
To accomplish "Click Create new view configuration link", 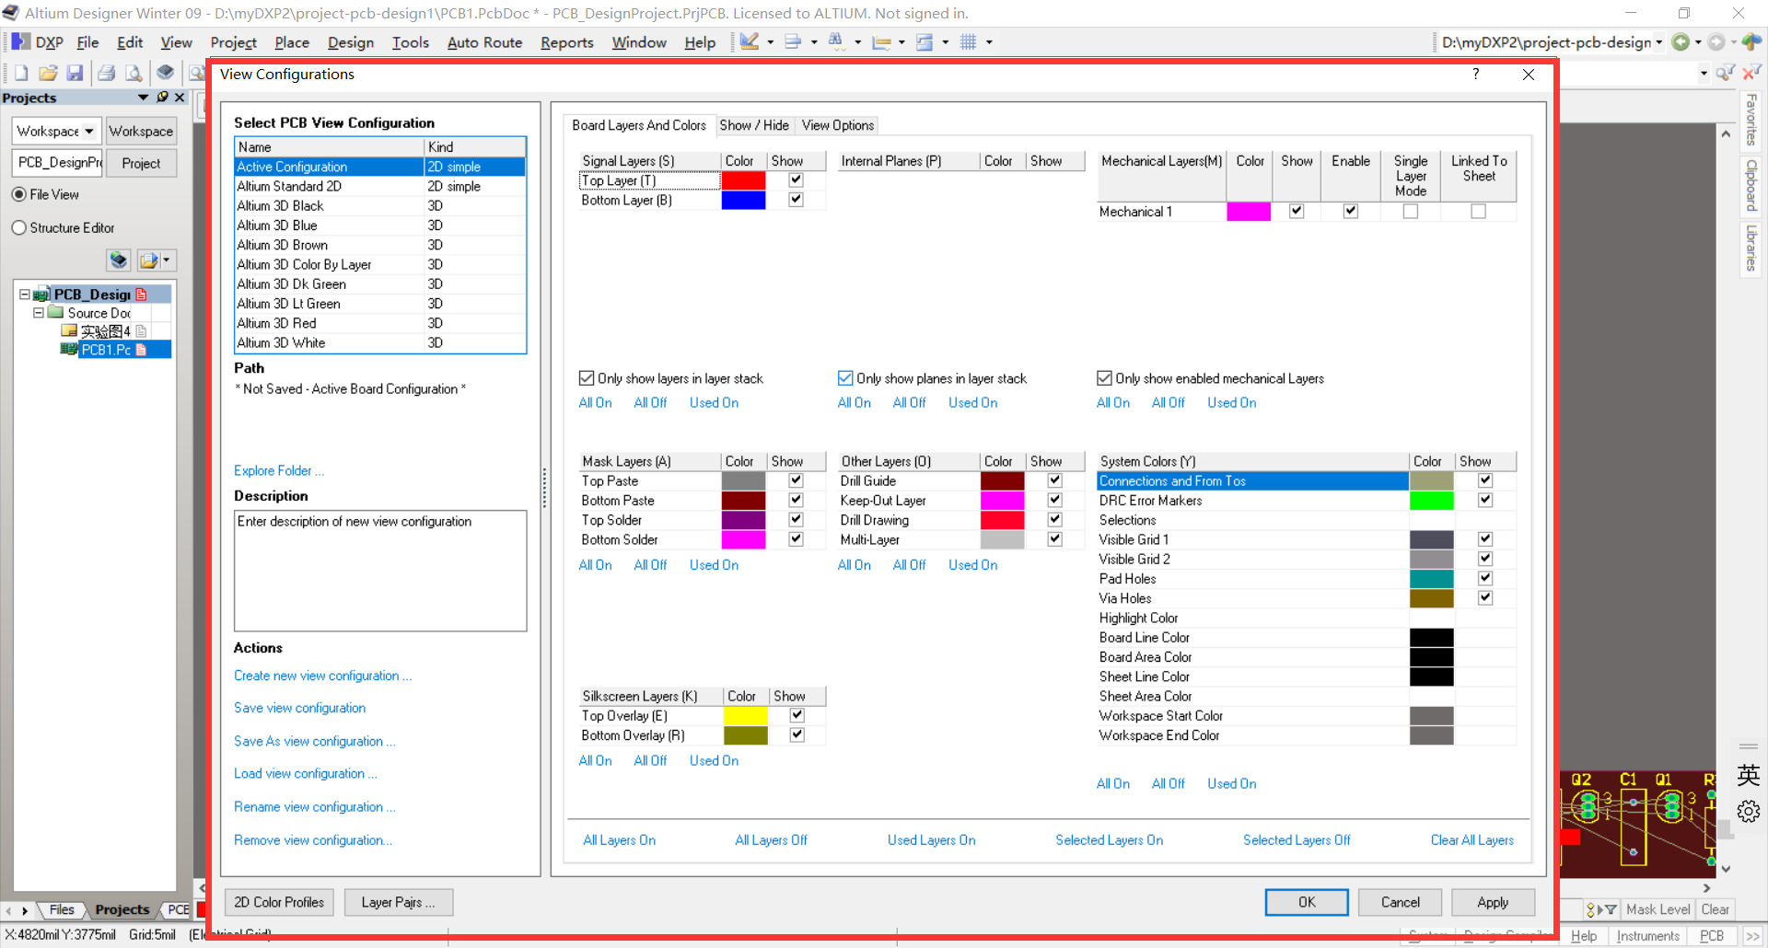I will (322, 676).
